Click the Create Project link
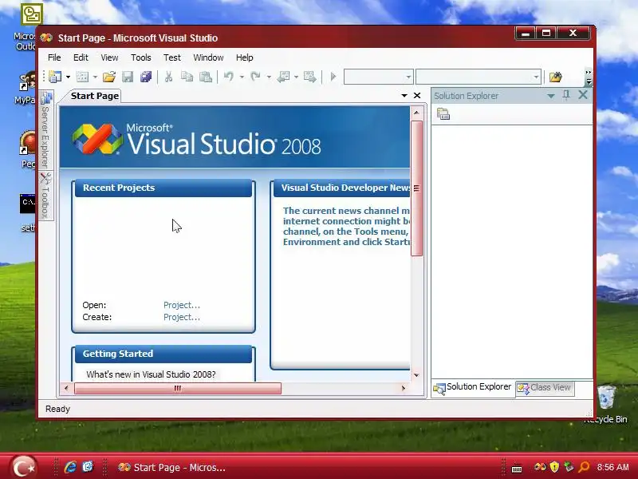 tap(182, 317)
